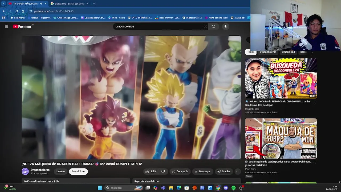Open options for Poke Gemu video

pos(315,162)
